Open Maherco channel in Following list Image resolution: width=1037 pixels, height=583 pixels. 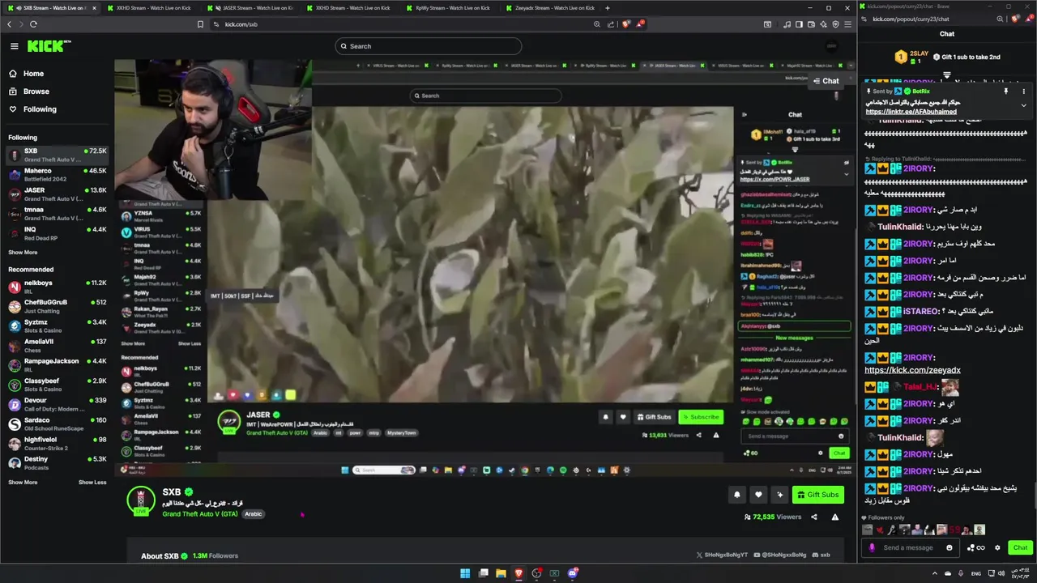coord(57,175)
